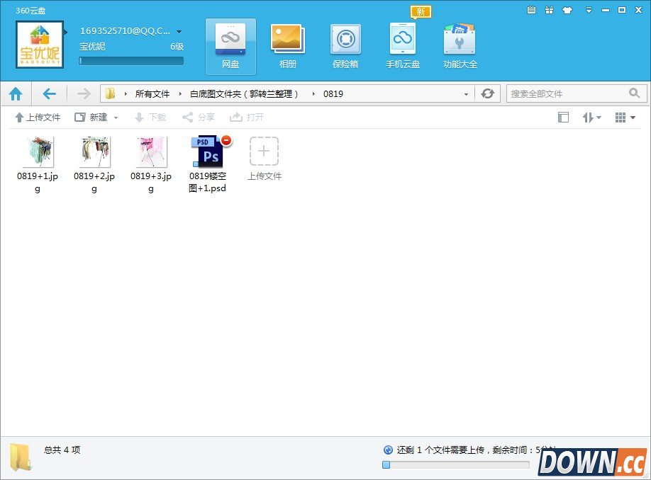This screenshot has height=480, width=651.
Task: Click the upload progress bar
Action: coord(456,464)
